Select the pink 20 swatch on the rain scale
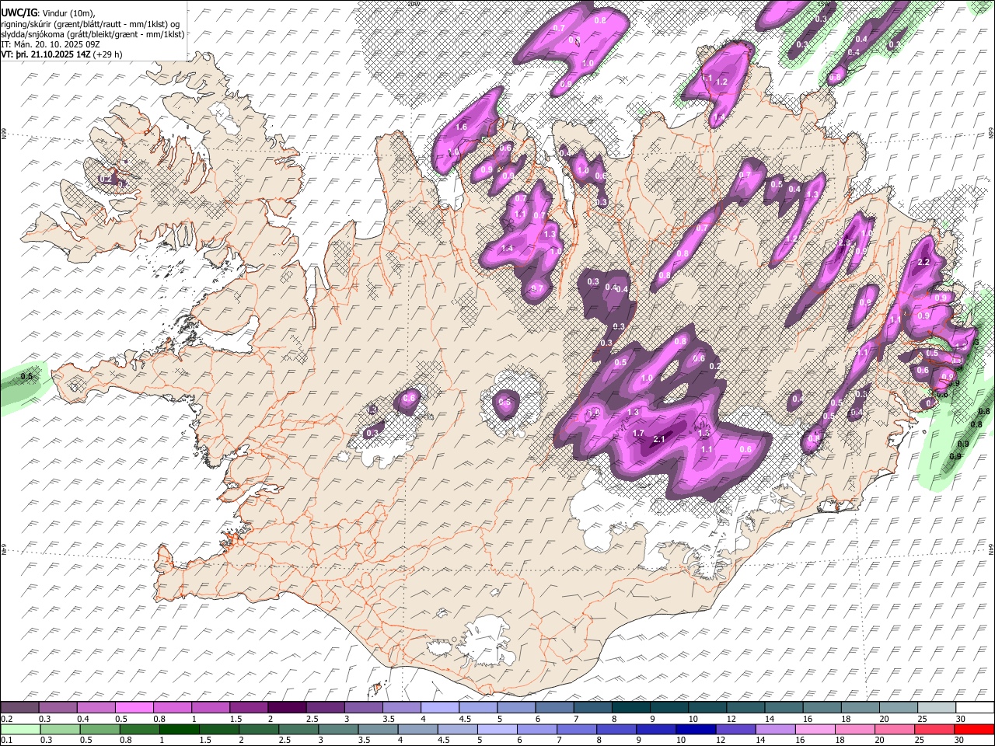995x746 pixels. (x=894, y=729)
